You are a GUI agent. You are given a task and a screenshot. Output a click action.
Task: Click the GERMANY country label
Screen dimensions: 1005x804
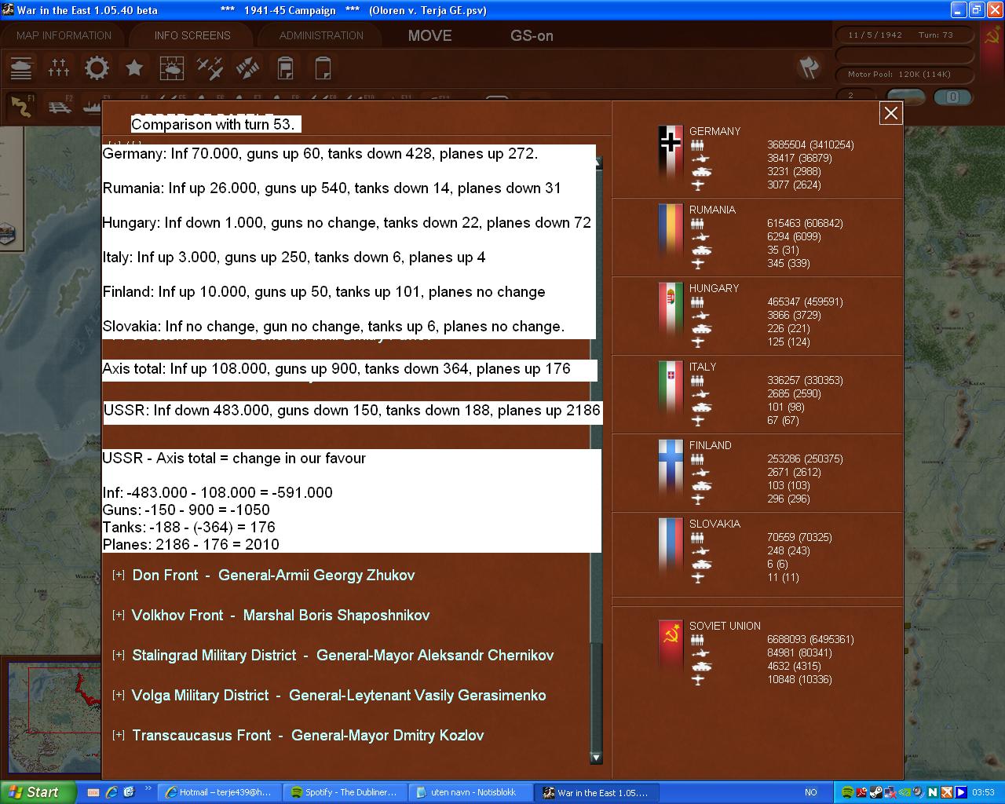coord(714,131)
